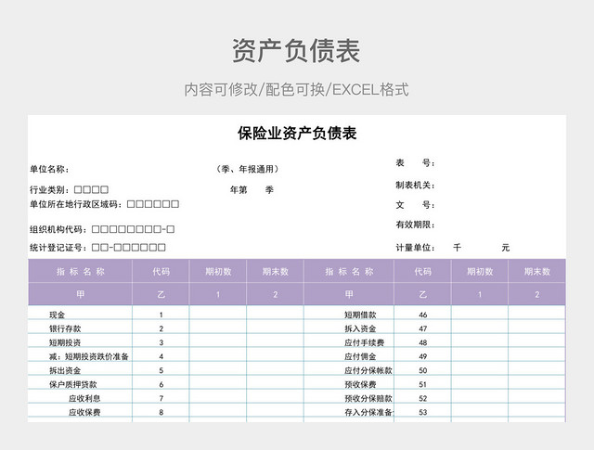Image resolution: width=594 pixels, height=450 pixels.
Task: Click the '千' unit text
Action: tap(458, 248)
